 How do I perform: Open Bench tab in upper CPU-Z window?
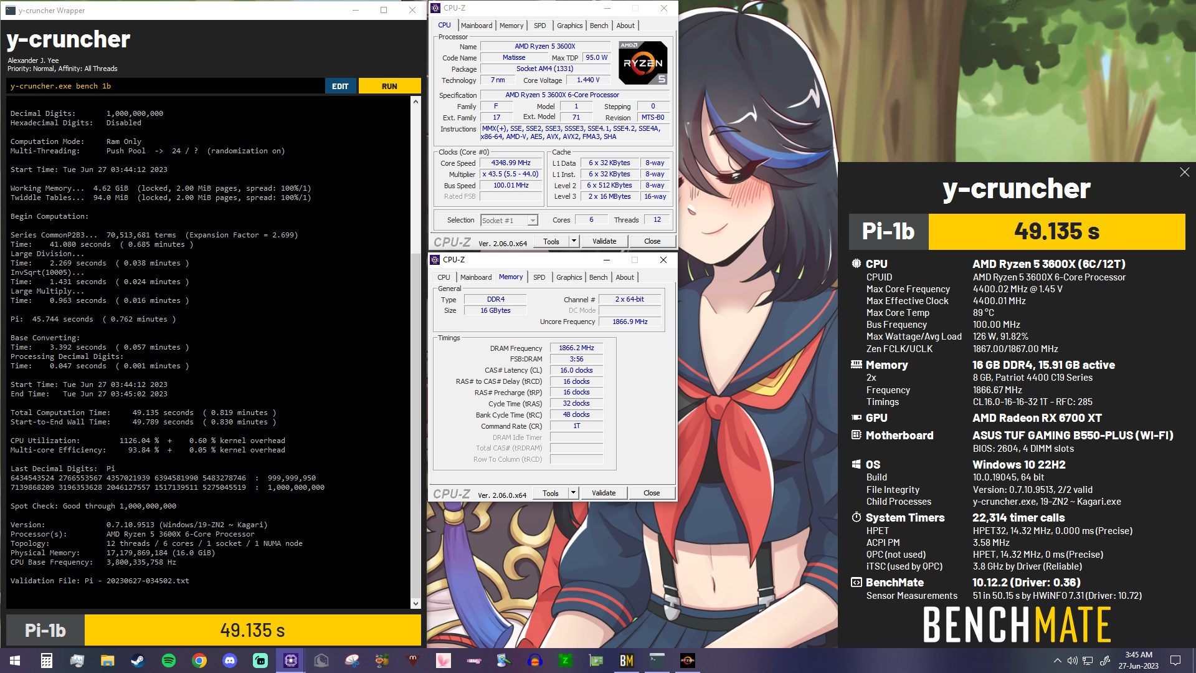(599, 26)
